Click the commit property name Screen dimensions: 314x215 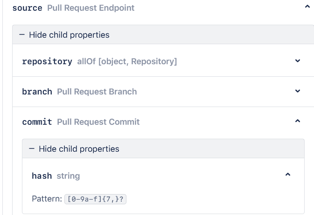37,122
